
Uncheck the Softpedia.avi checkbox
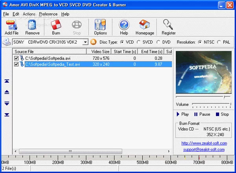(x=16, y=58)
